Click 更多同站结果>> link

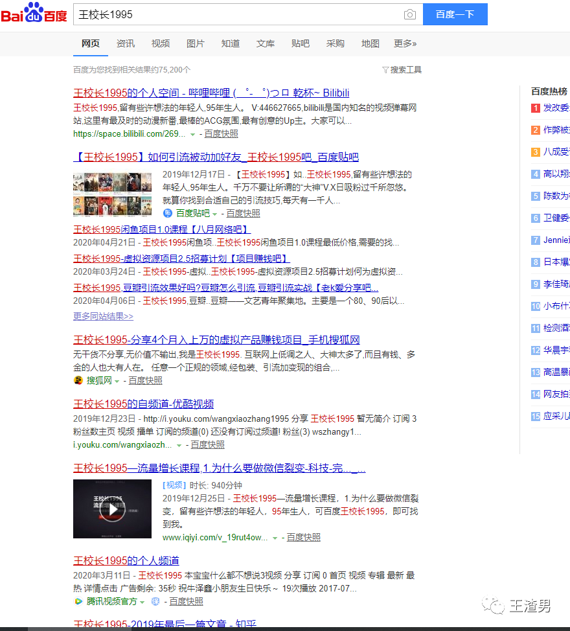pos(104,316)
